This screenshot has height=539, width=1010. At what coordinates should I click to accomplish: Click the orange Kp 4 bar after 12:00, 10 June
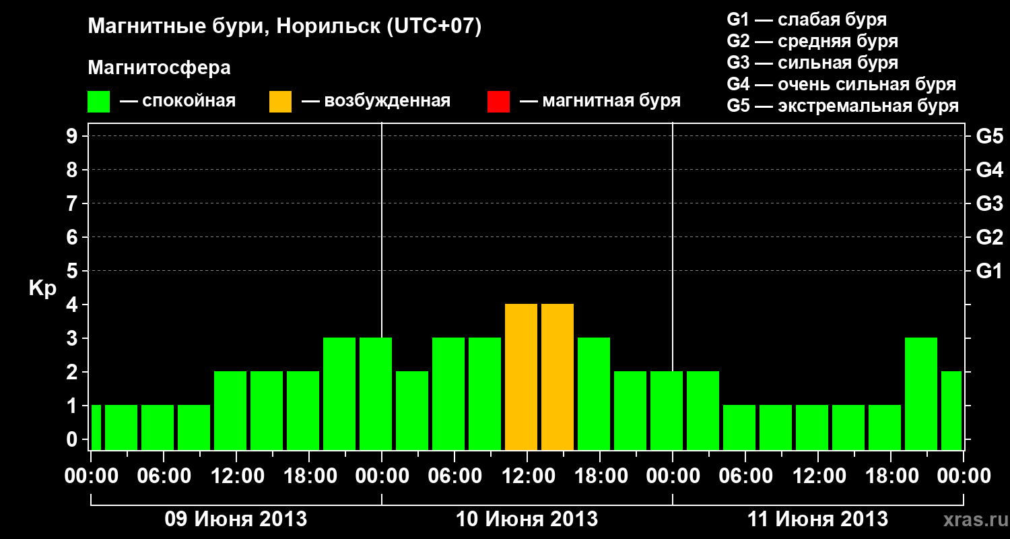pyautogui.click(x=558, y=377)
